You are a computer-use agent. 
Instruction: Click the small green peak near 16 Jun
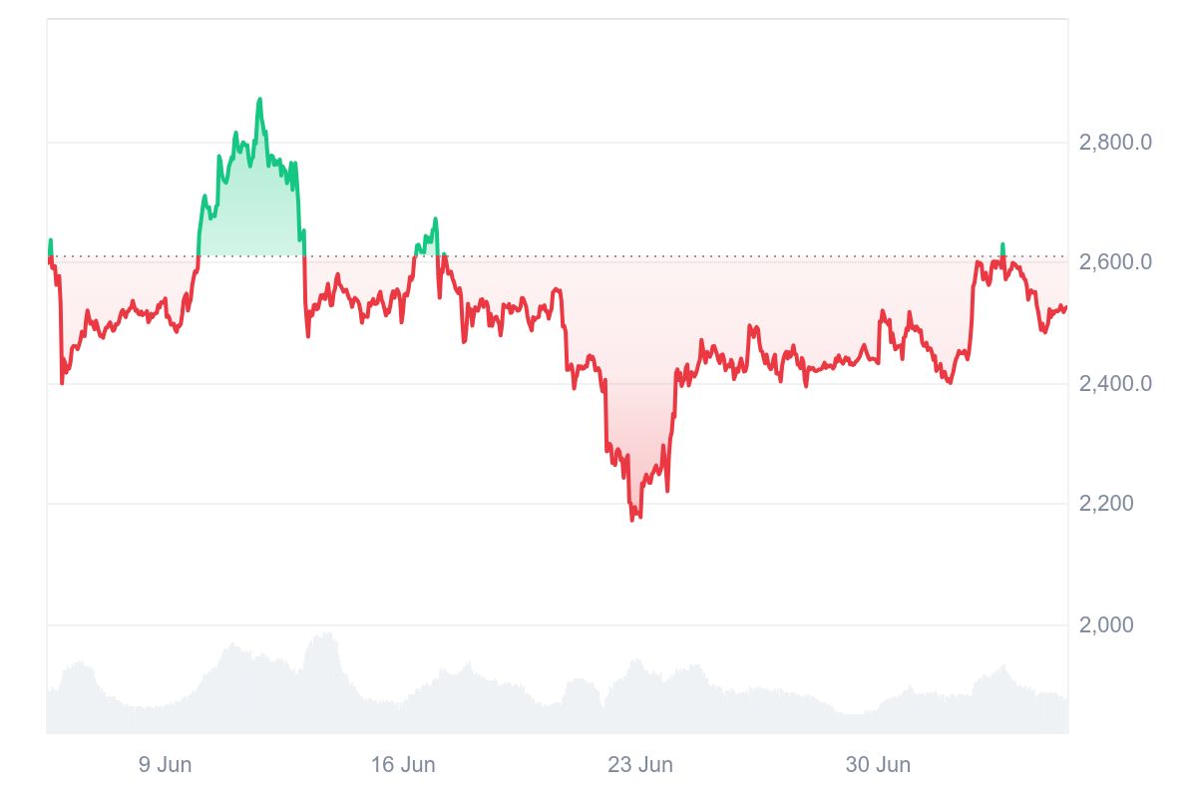[x=435, y=219]
